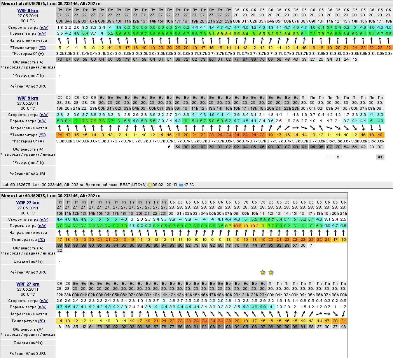The image size is (393, 358).
Task: Select the gray precipitation cell showing 41
Action: [x=380, y=157]
